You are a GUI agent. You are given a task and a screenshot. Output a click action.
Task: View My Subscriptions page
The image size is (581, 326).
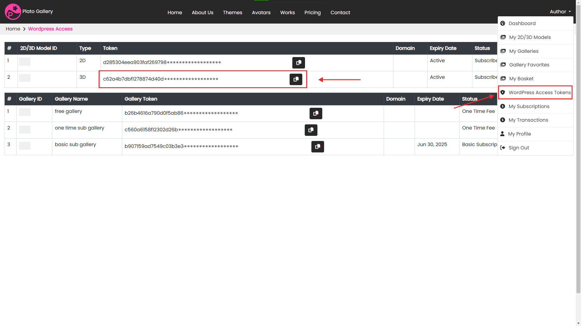[529, 107]
